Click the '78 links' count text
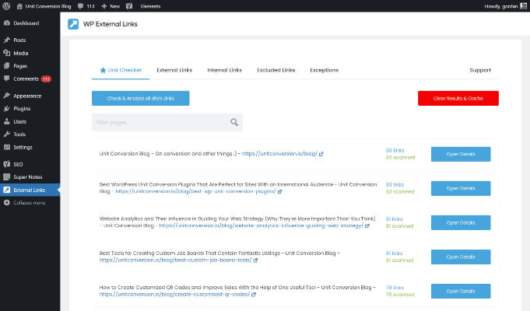The image size is (530, 311). tap(395, 288)
